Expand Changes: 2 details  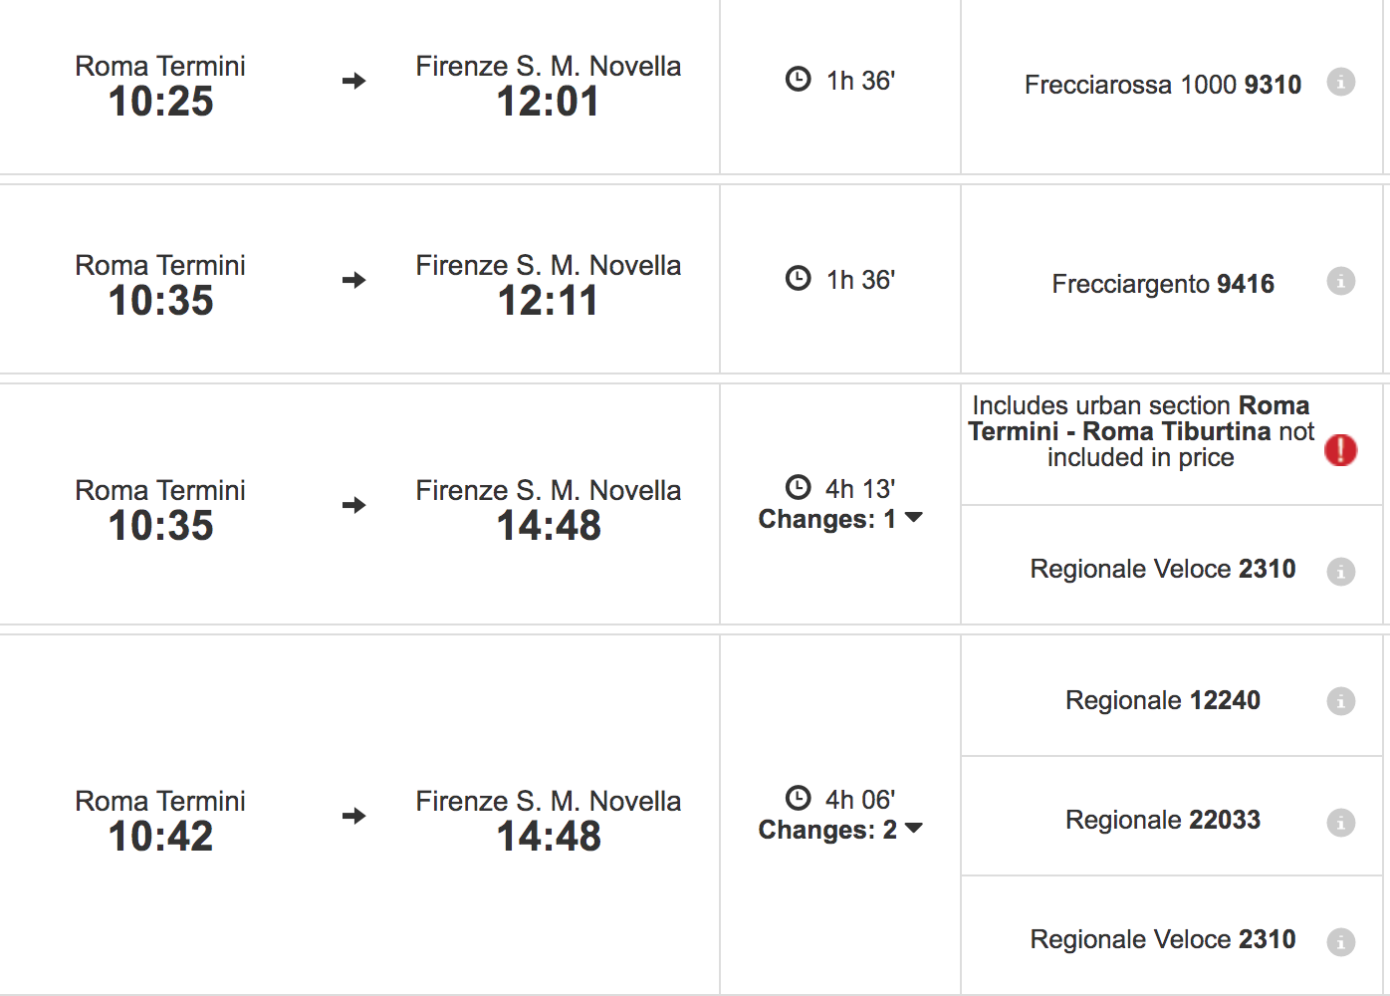(840, 830)
